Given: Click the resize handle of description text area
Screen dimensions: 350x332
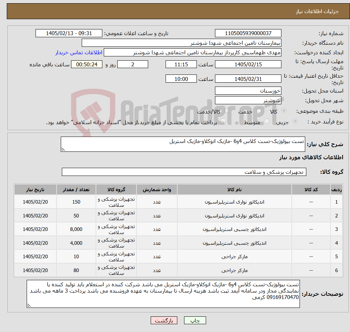Looking at the screenshot, I should click(63, 150).
